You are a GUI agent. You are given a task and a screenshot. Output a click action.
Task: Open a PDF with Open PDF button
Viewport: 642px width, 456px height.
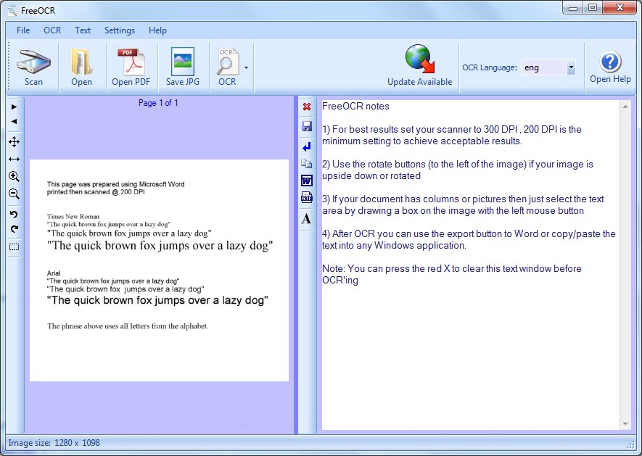click(x=131, y=67)
